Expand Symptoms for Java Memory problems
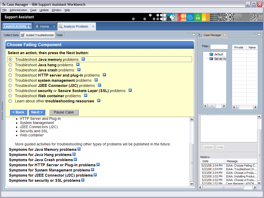The image size is (264, 198). coord(79,149)
